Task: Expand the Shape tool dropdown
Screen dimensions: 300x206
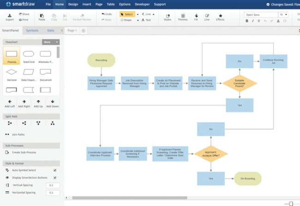Action: point(138,20)
